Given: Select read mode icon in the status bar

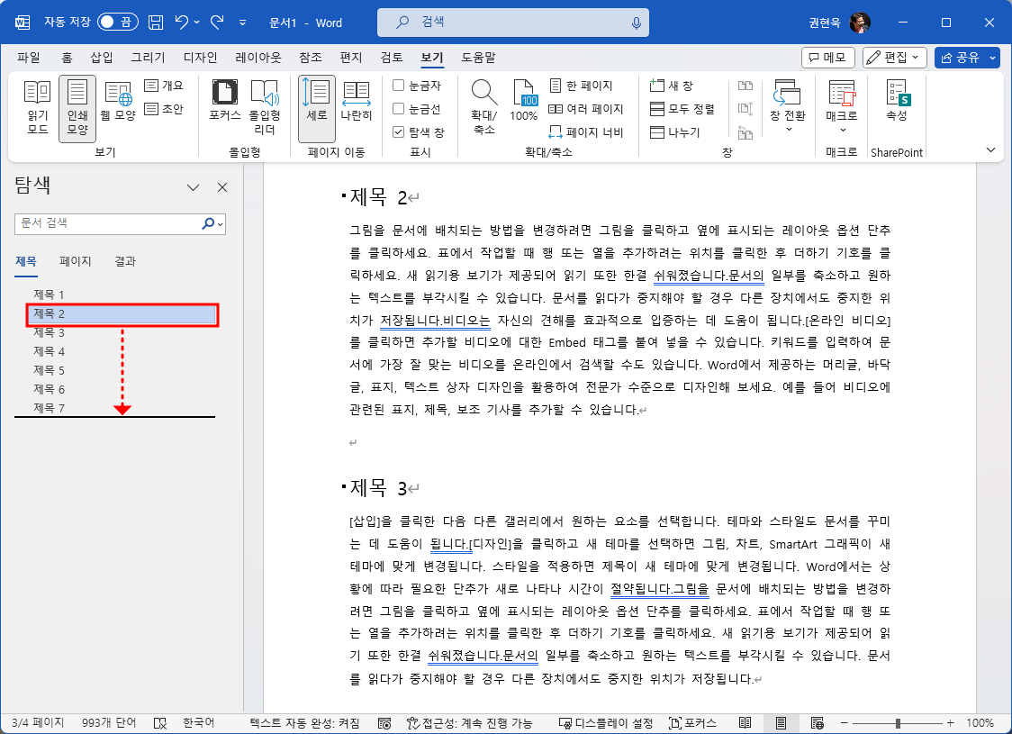Looking at the screenshot, I should coord(745,724).
